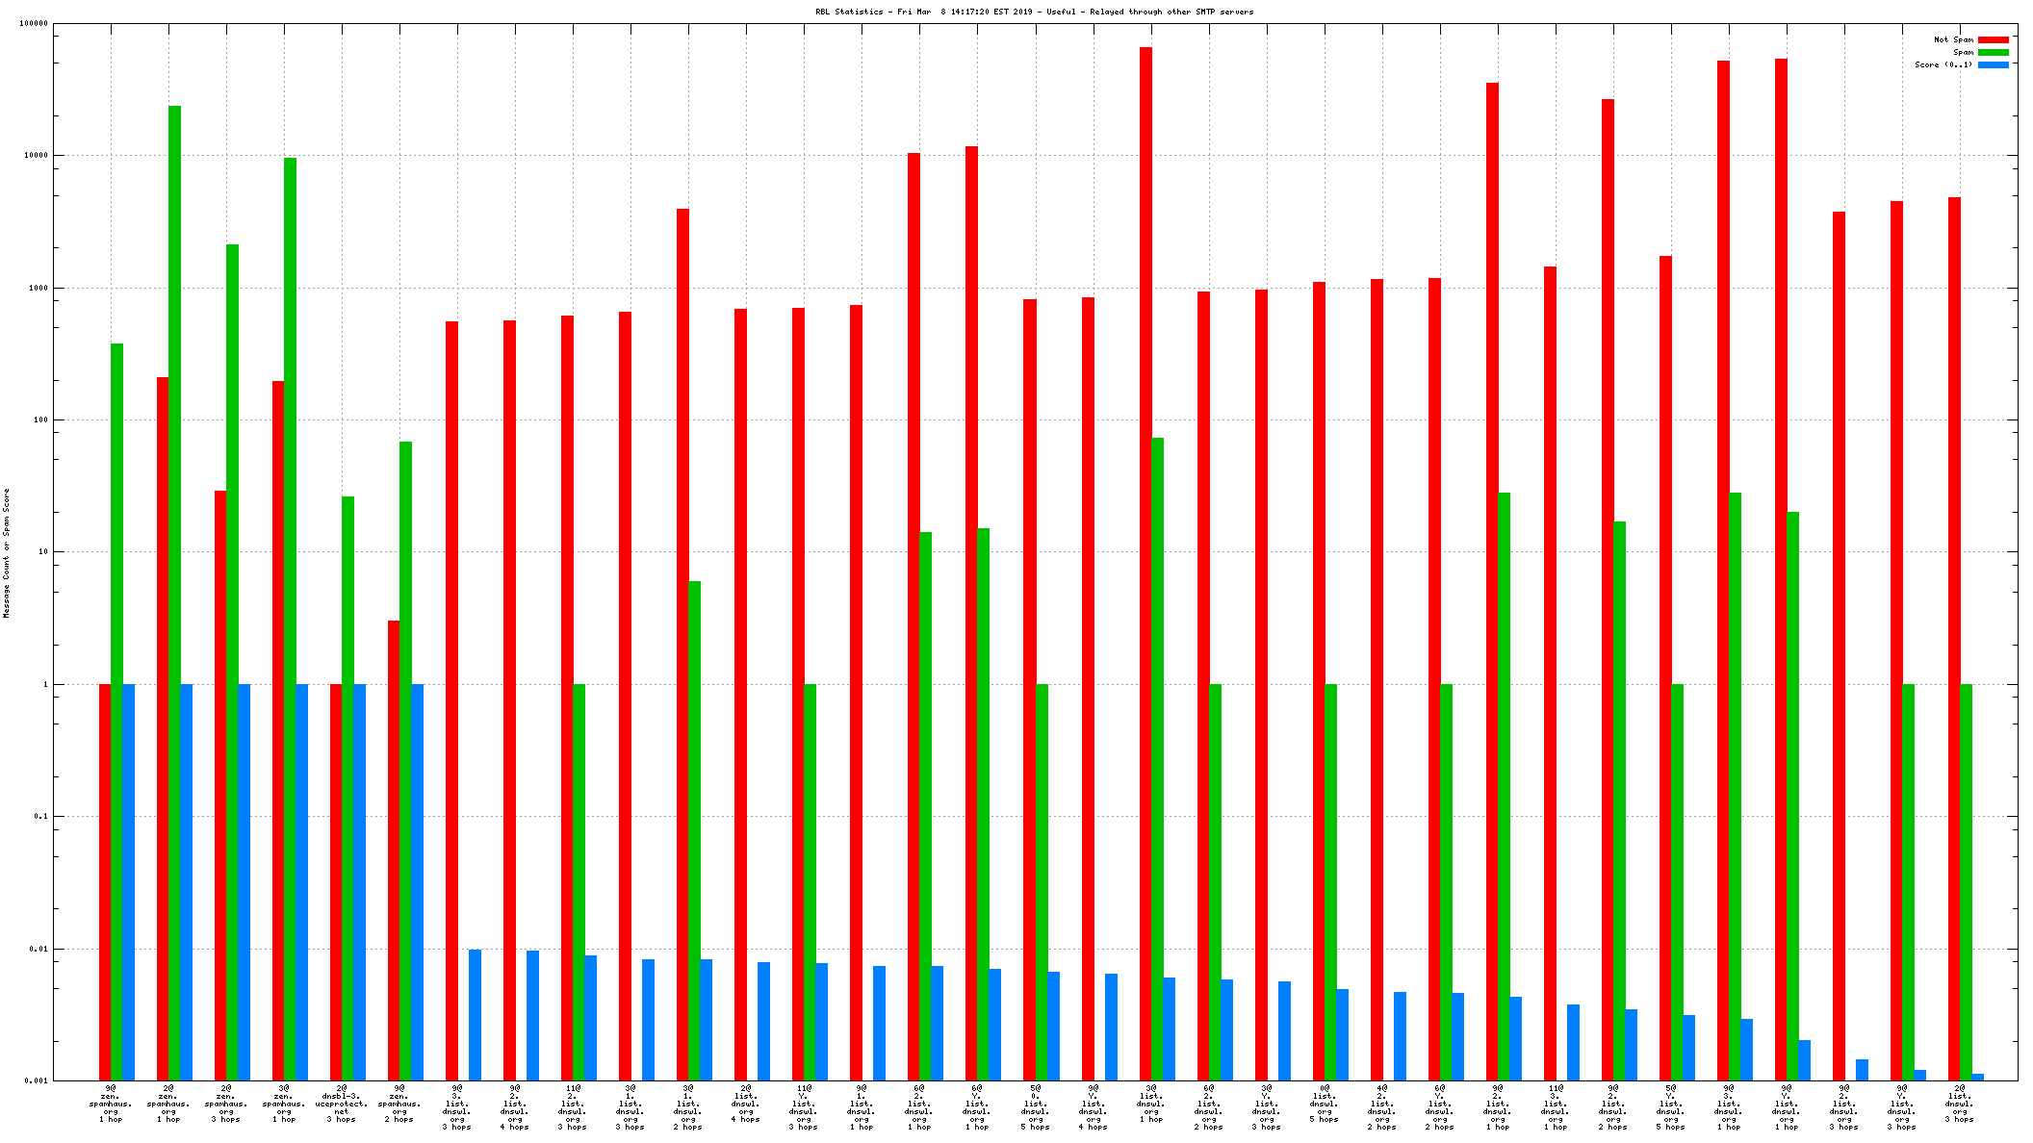Click the '0@ list.dnswl.org 5 hops' label
2033x1143 pixels.
click(1324, 1104)
